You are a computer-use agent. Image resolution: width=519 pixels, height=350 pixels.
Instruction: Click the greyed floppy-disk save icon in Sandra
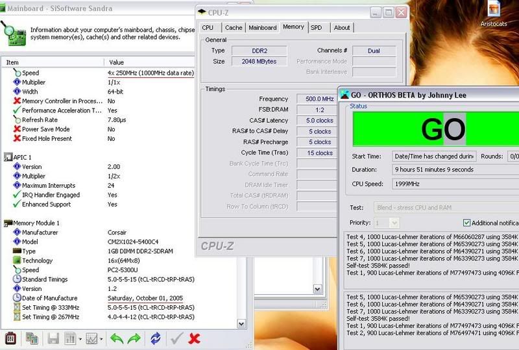53,339
